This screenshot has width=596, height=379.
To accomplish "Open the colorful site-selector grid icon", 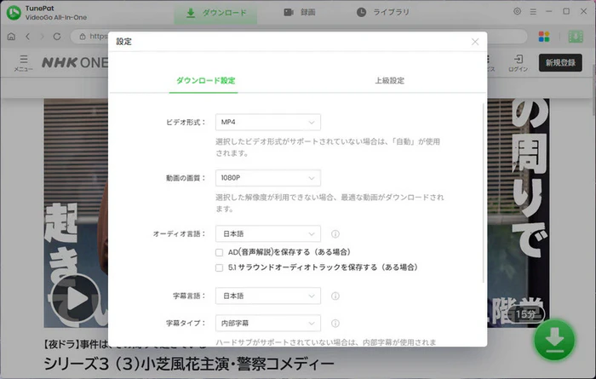I will [544, 37].
